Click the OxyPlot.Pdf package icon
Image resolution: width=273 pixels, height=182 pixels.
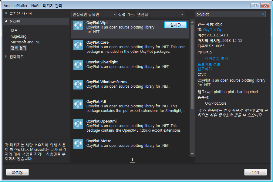click(x=78, y=104)
